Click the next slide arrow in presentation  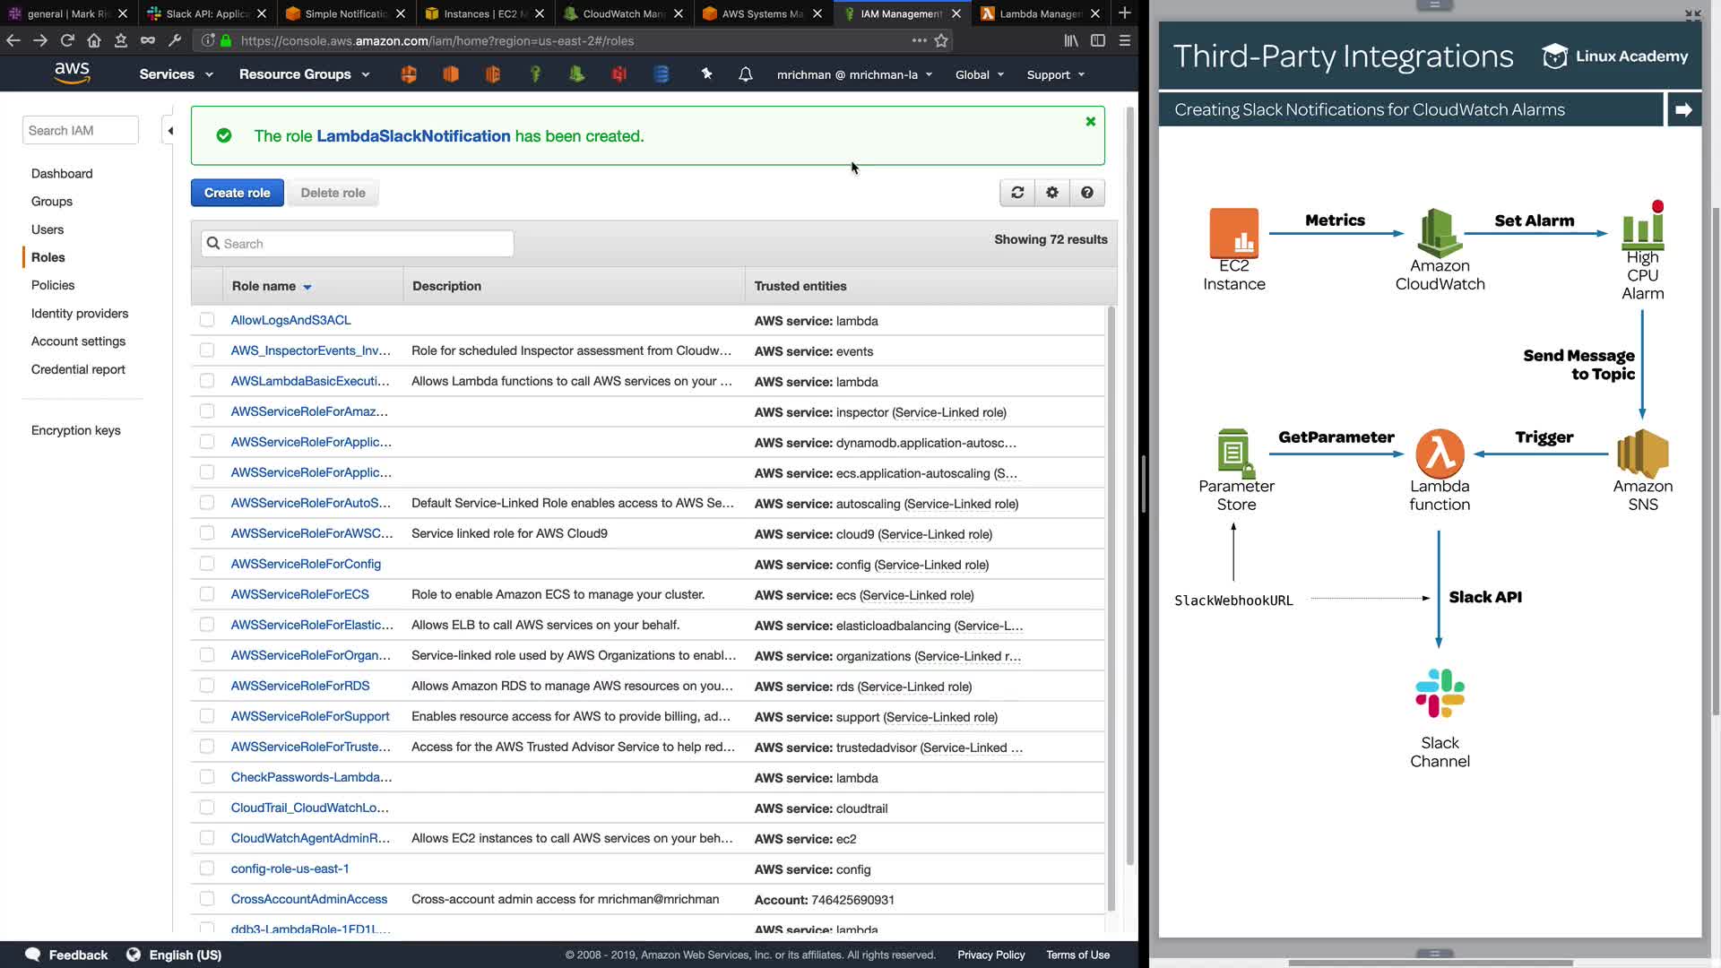(1682, 109)
